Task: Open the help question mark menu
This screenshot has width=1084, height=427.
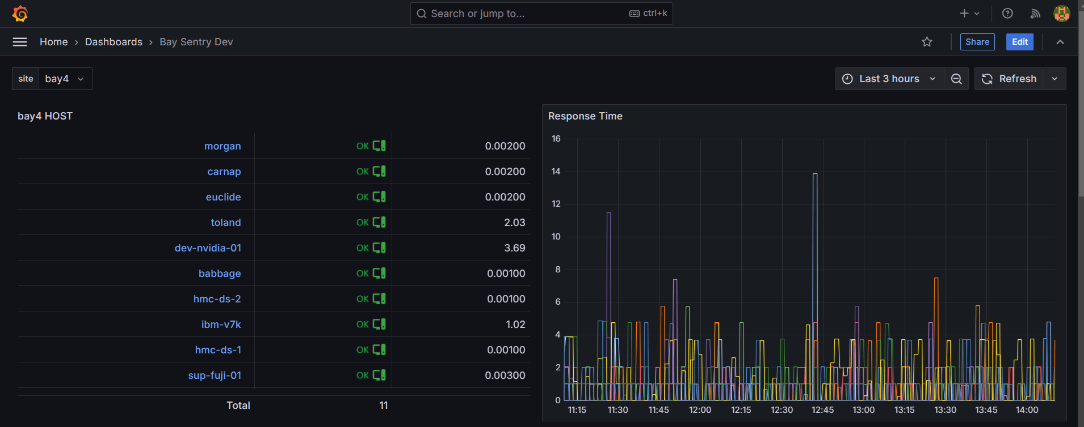Action: (1007, 14)
